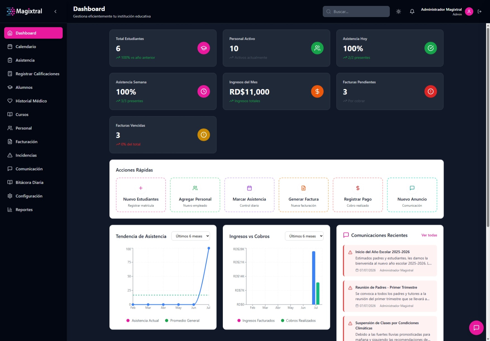Open Cursos in sidebar
The image size is (490, 341).
(x=34, y=114)
